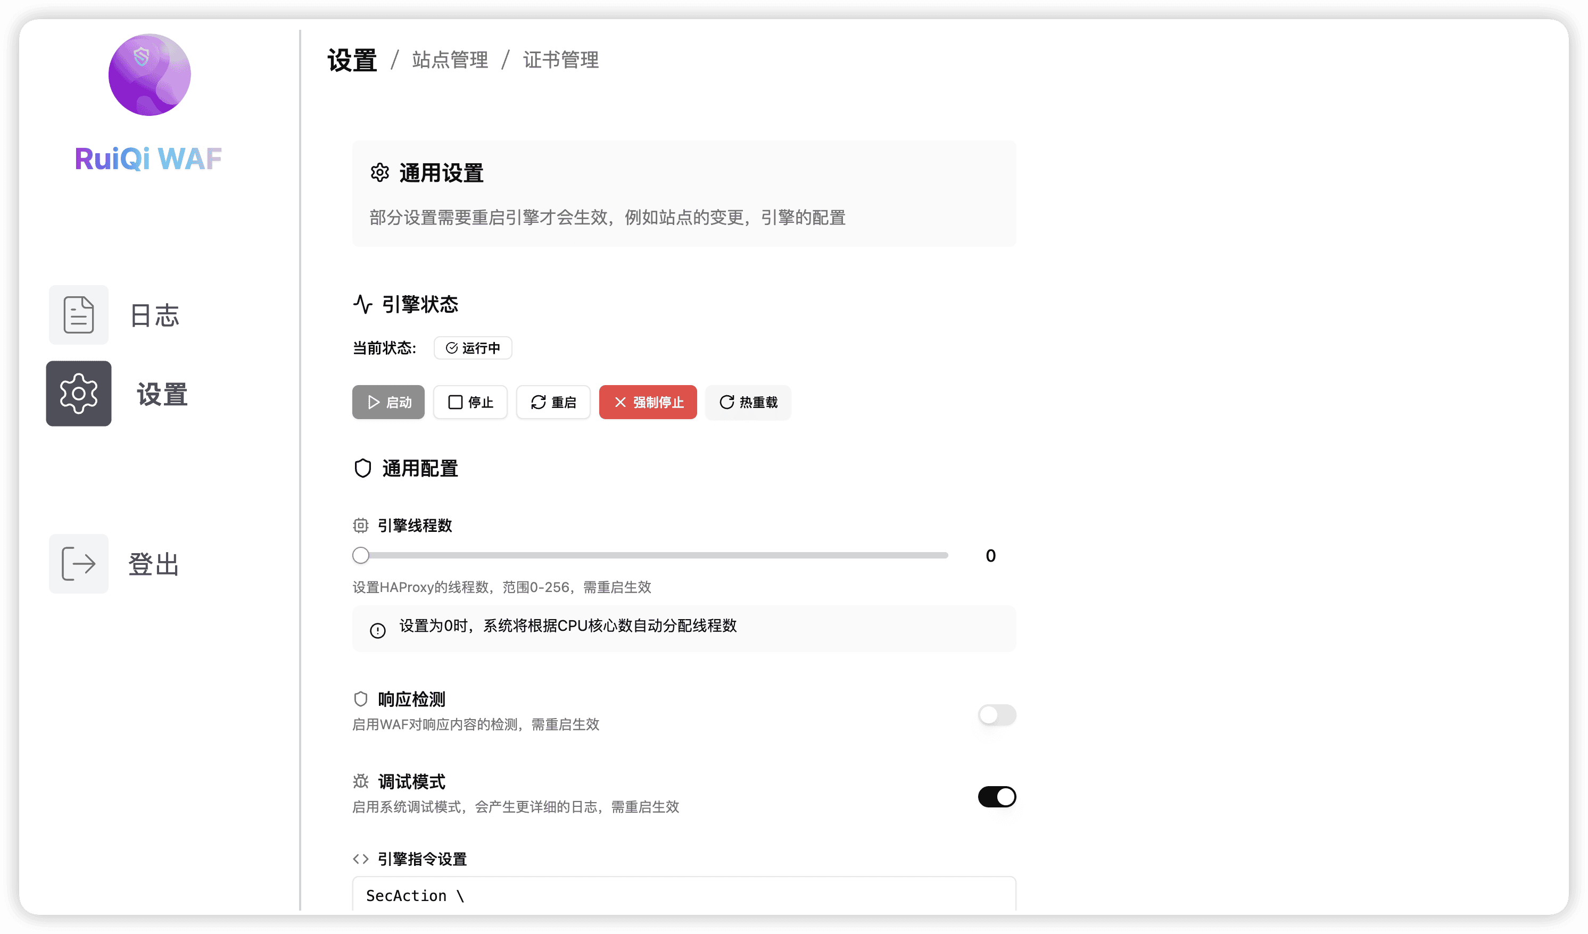Click the 启动 start button
The height and width of the screenshot is (934, 1588).
coord(388,402)
